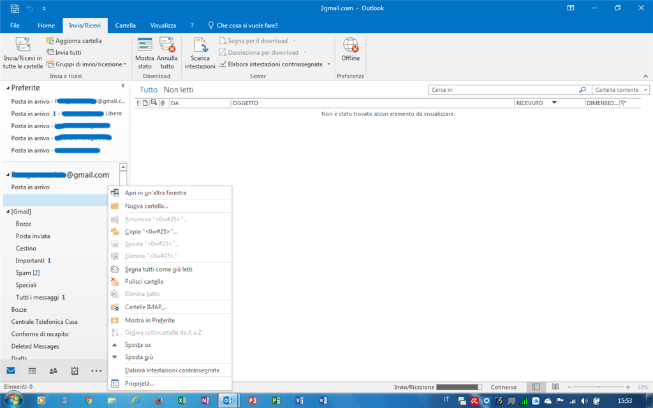Click Invia/Ricevi in tutte le cartelle

[x=23, y=54]
